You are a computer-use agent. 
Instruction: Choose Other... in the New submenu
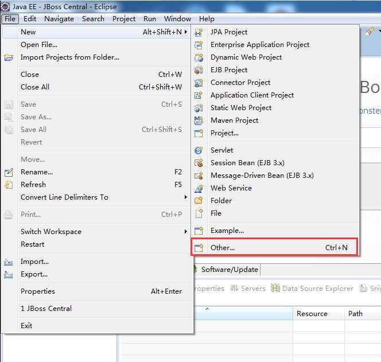(x=274, y=248)
